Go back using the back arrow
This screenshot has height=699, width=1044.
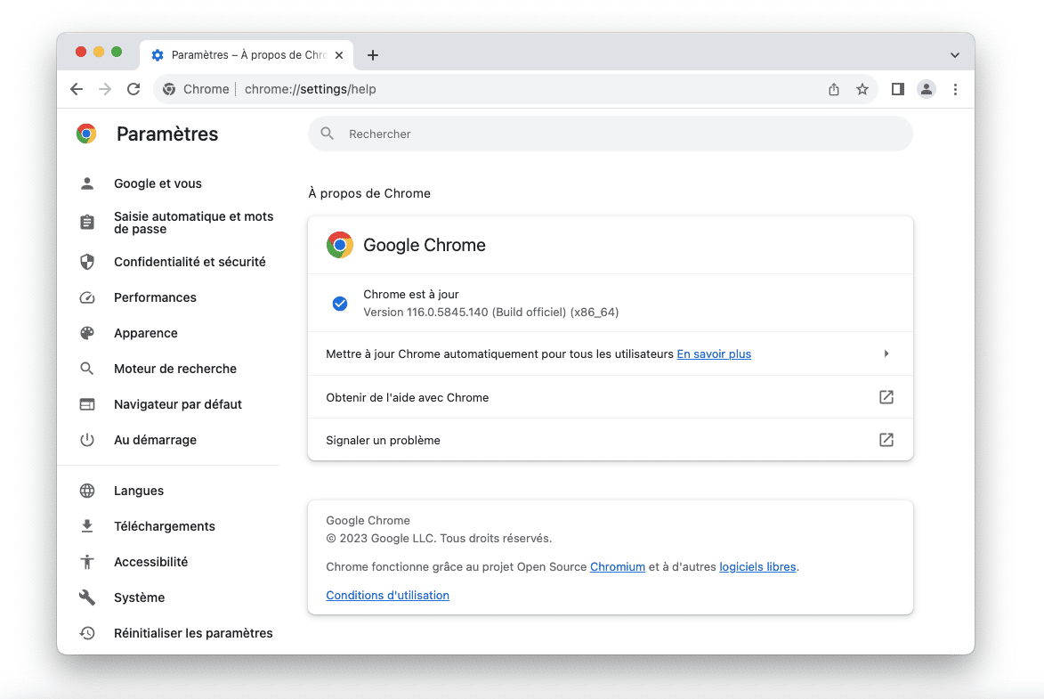pos(77,89)
